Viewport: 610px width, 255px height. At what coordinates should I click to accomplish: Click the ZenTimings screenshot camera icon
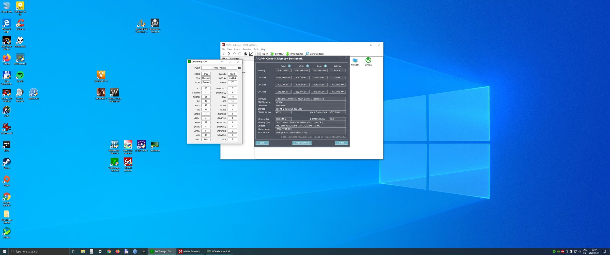click(x=239, y=68)
